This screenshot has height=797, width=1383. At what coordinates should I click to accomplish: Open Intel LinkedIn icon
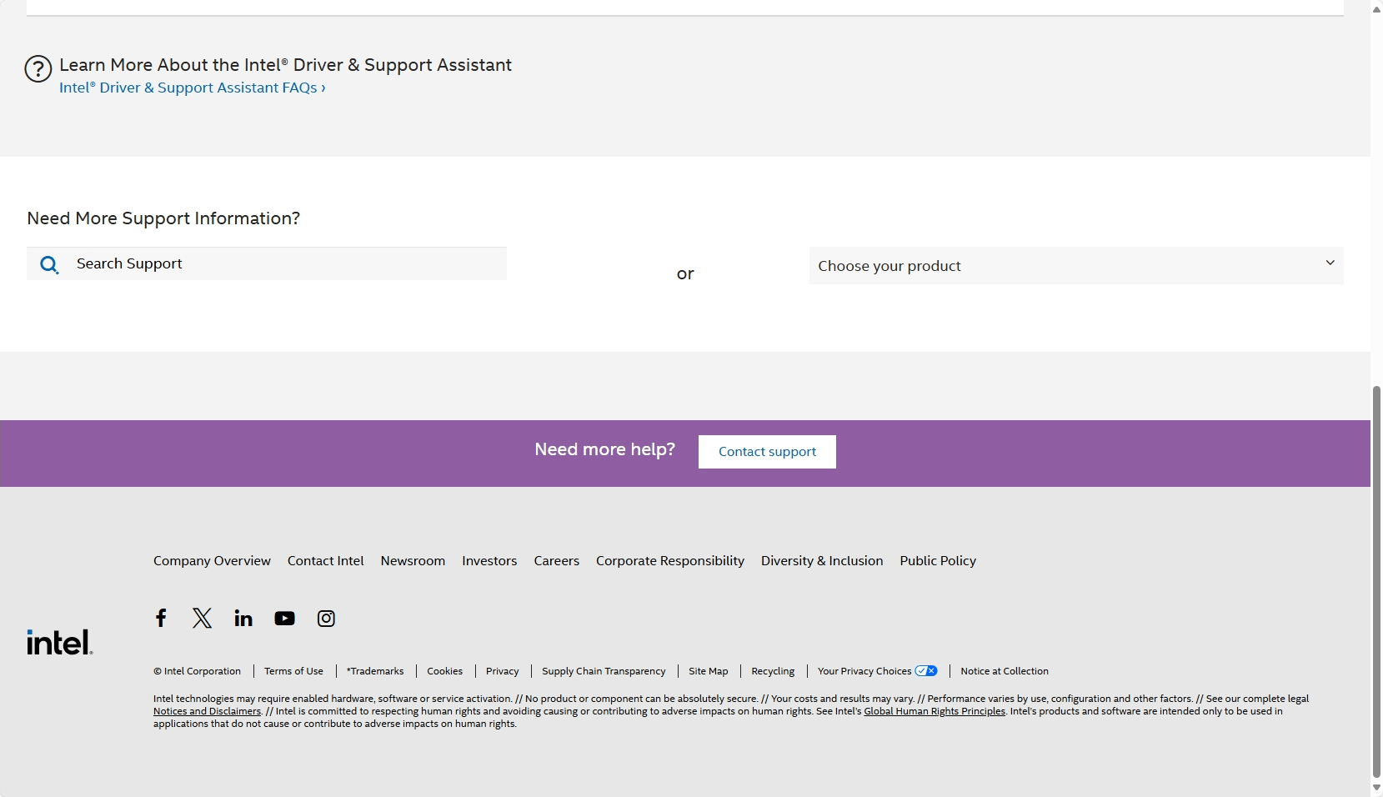point(243,618)
